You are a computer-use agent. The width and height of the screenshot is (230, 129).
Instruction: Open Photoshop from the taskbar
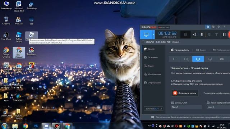click(36, 126)
